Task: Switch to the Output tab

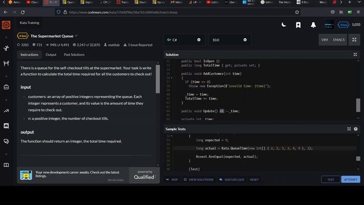Action: tap(51, 55)
